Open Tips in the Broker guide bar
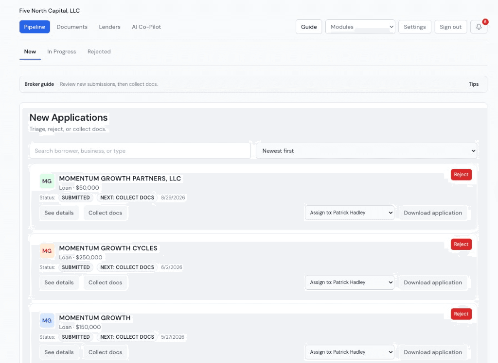The height and width of the screenshot is (363, 498). 474,84
